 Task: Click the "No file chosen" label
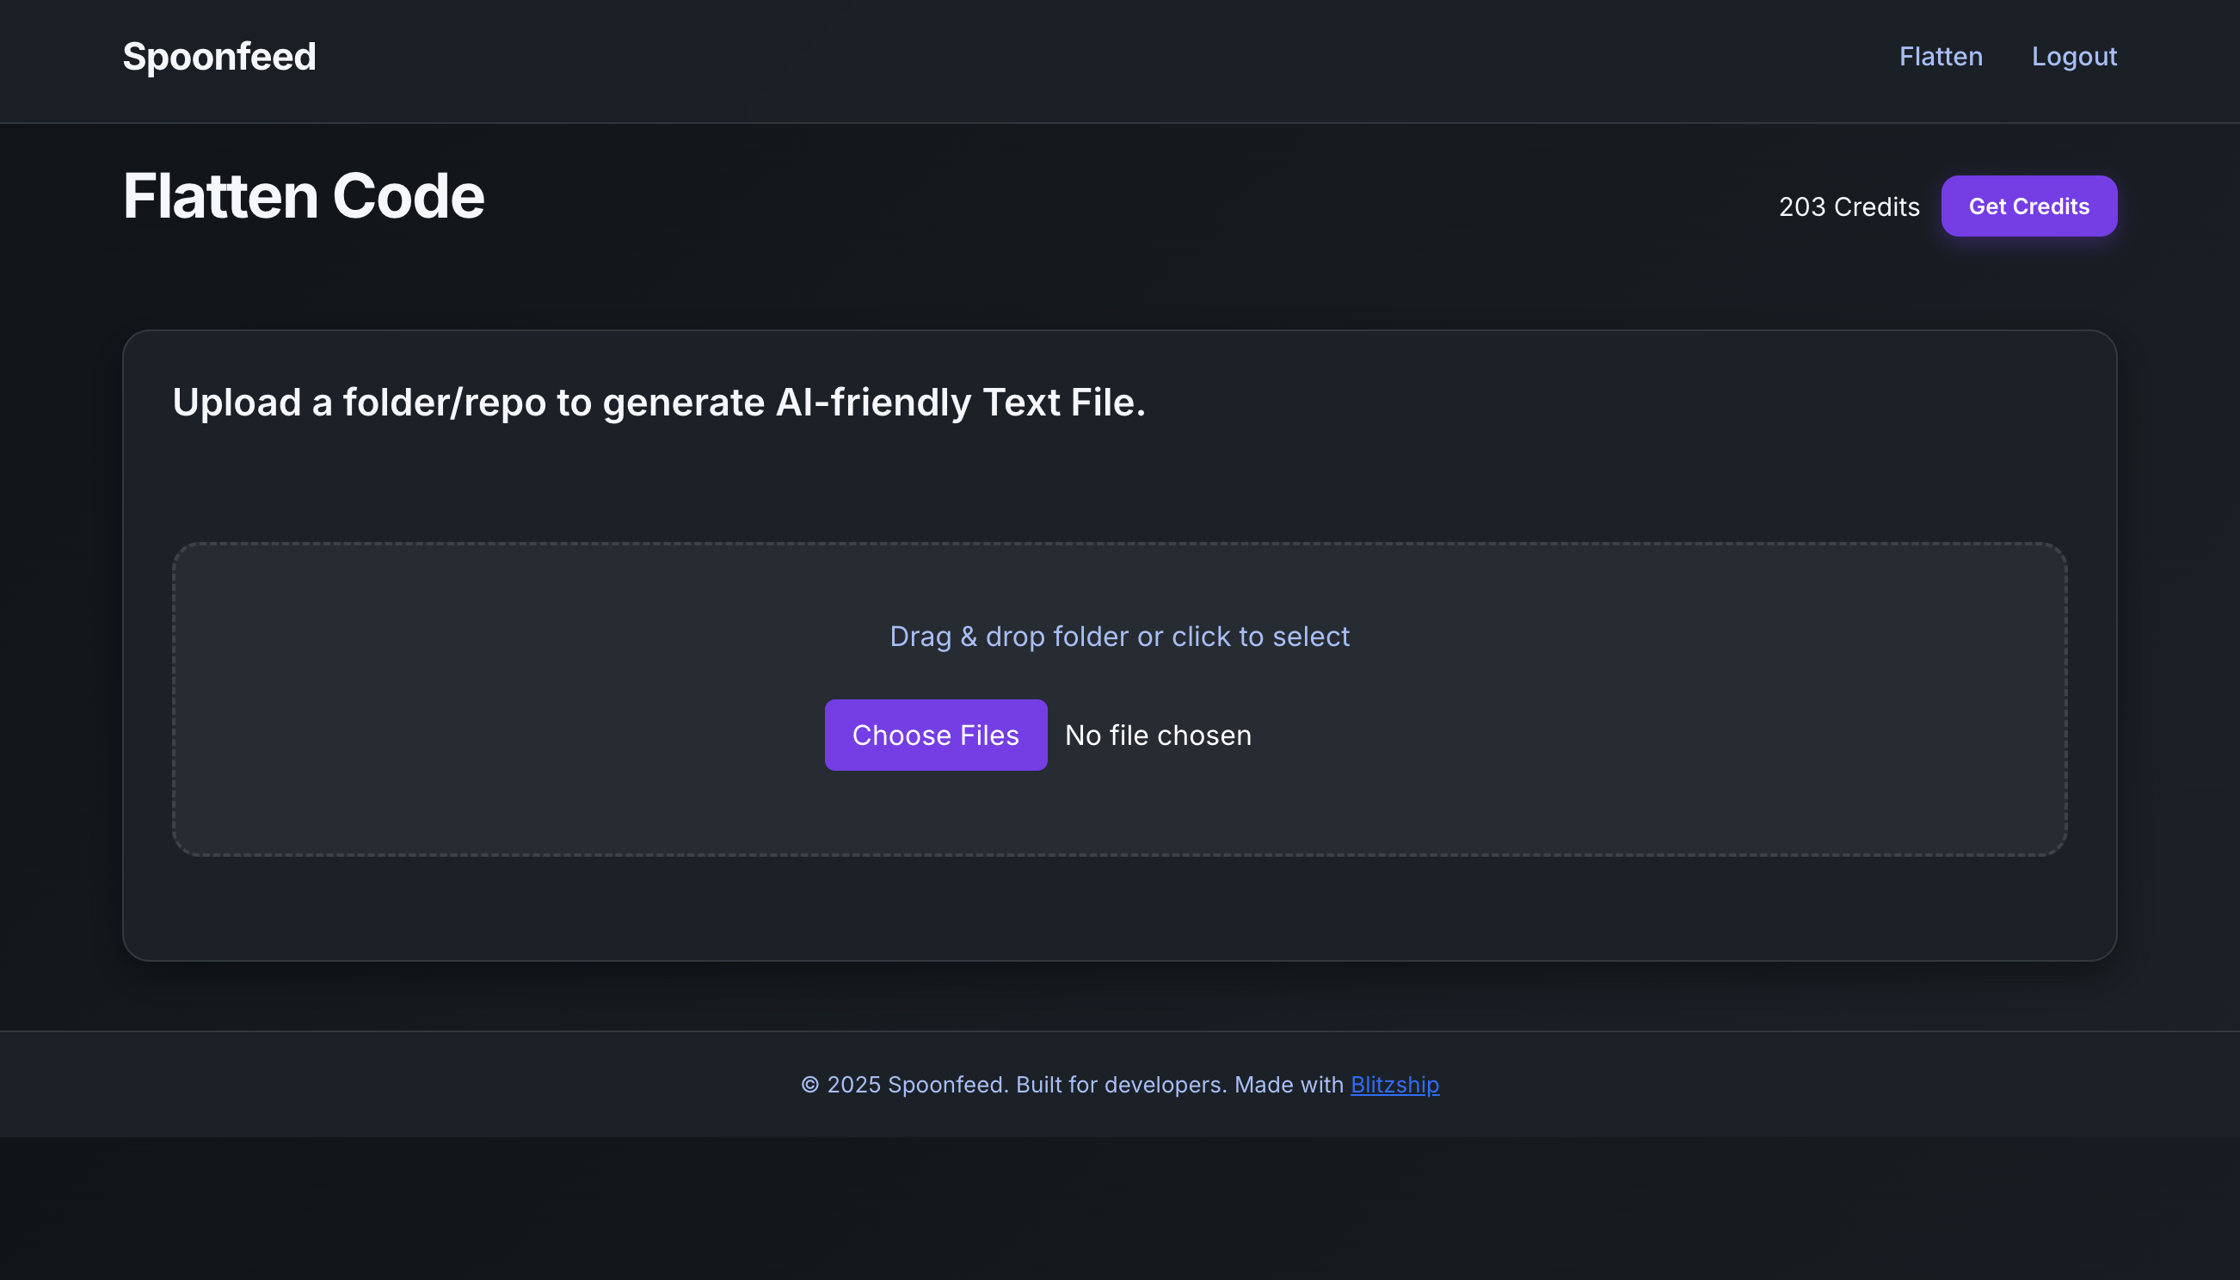(x=1158, y=735)
